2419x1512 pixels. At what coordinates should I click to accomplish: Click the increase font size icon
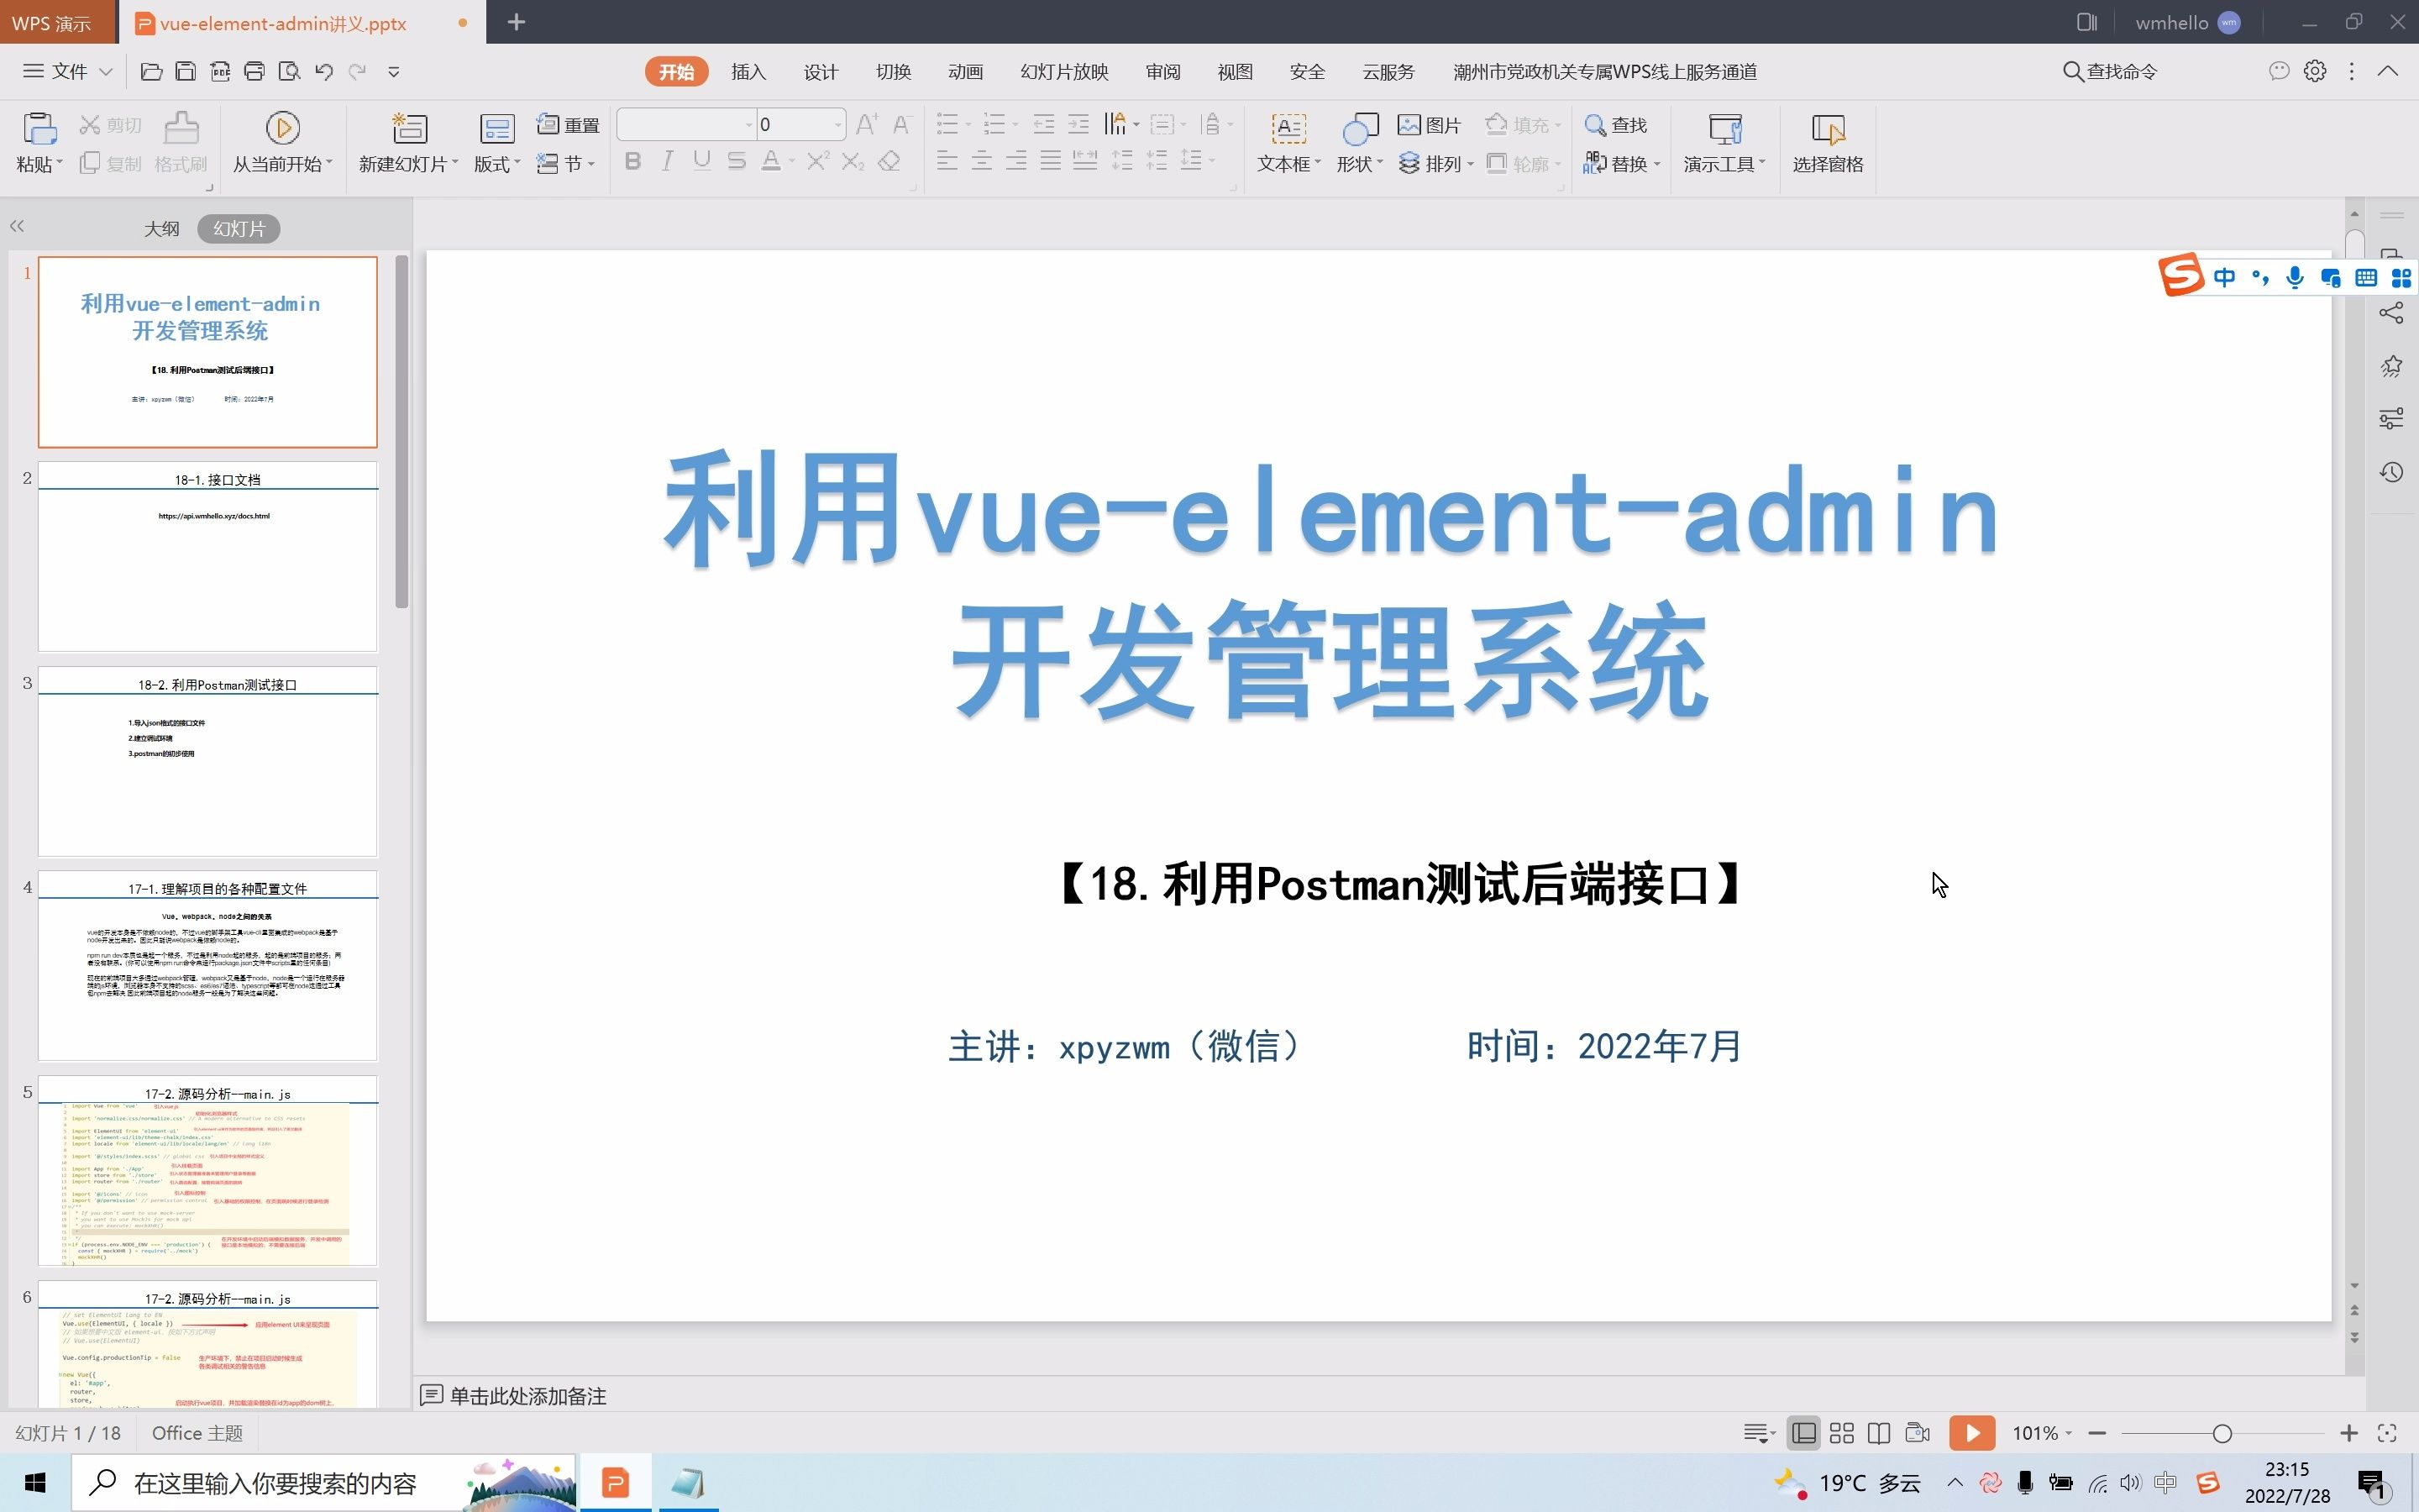pos(867,124)
